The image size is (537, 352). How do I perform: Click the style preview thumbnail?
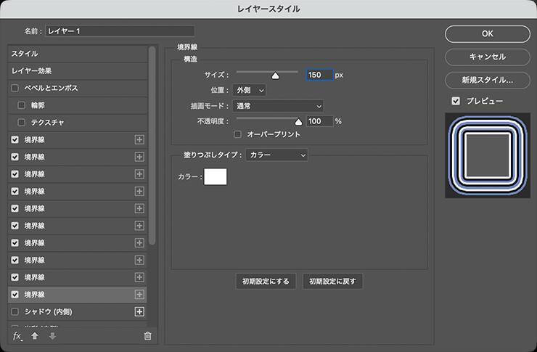click(x=488, y=155)
